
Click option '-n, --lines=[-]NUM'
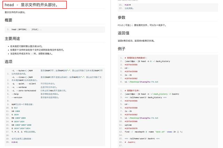[22, 77]
